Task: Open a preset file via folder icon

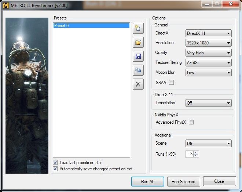Action: point(138,42)
